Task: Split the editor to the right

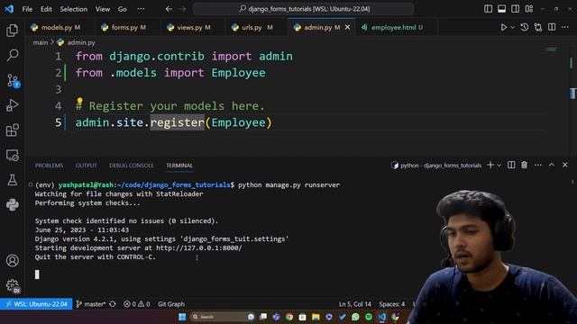Action: pos(552,27)
